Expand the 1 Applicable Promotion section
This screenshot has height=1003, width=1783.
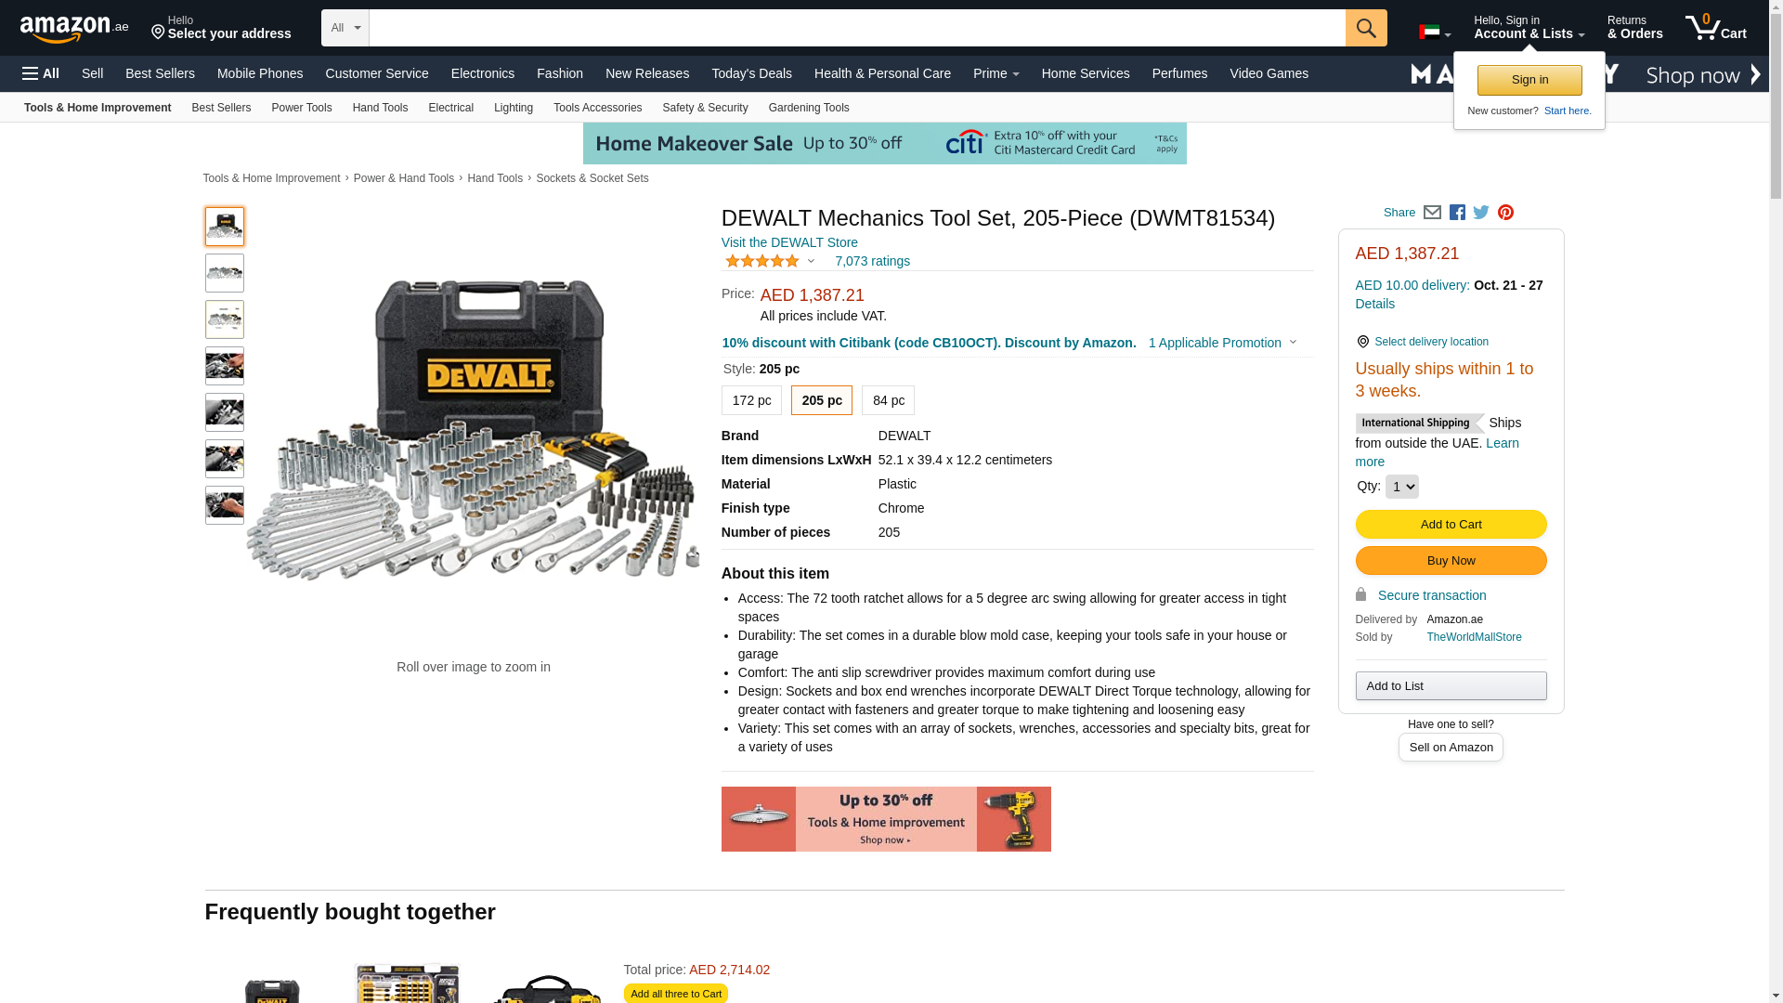[1222, 343]
